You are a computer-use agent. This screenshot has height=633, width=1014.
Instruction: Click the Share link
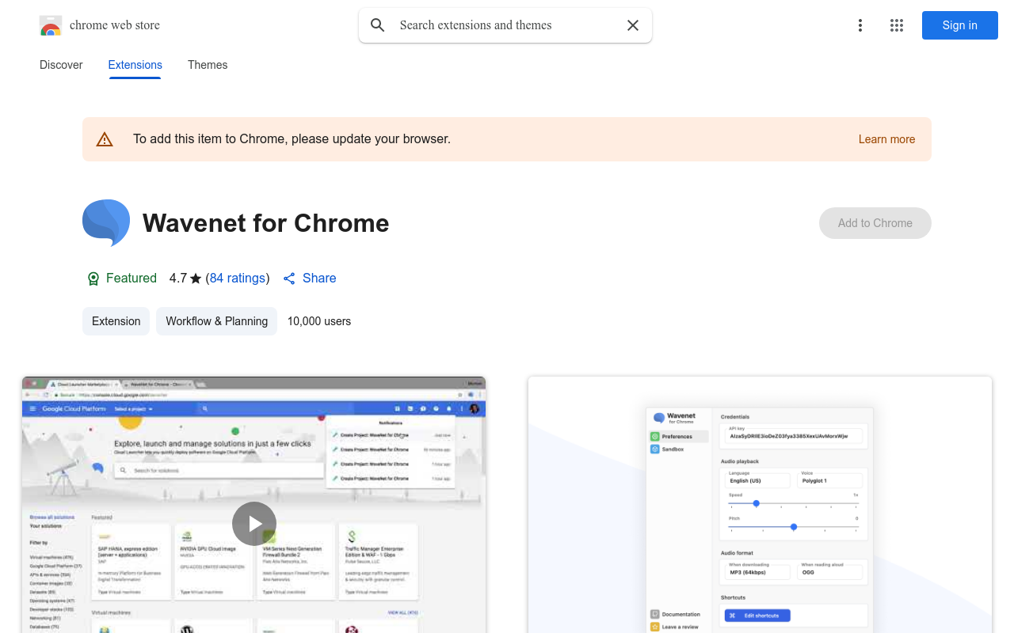310,279
